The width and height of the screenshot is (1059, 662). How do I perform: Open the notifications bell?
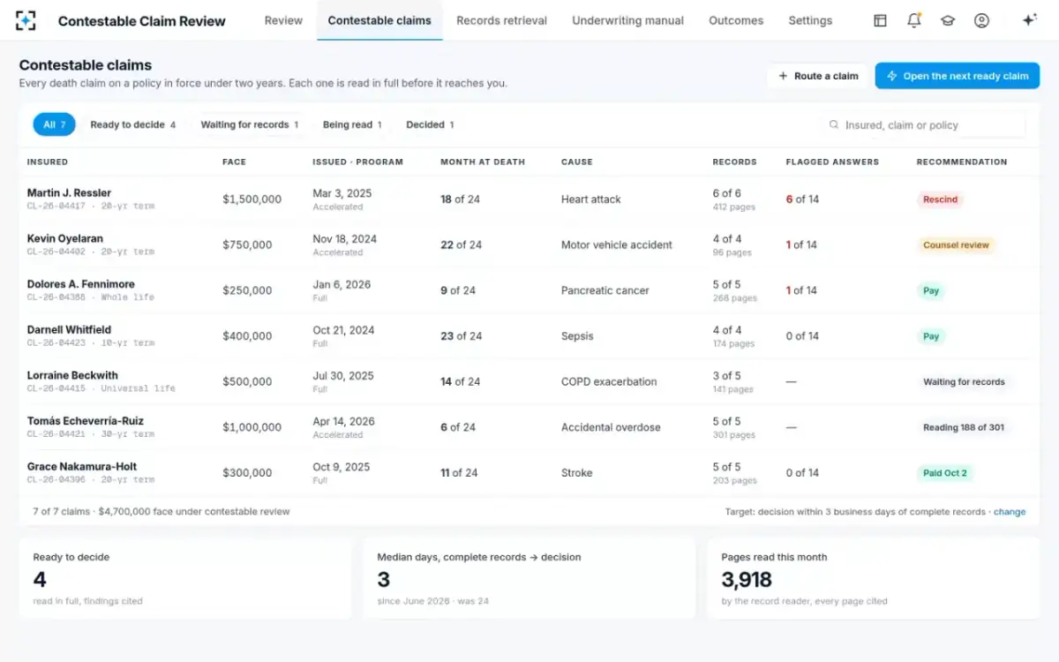click(914, 20)
